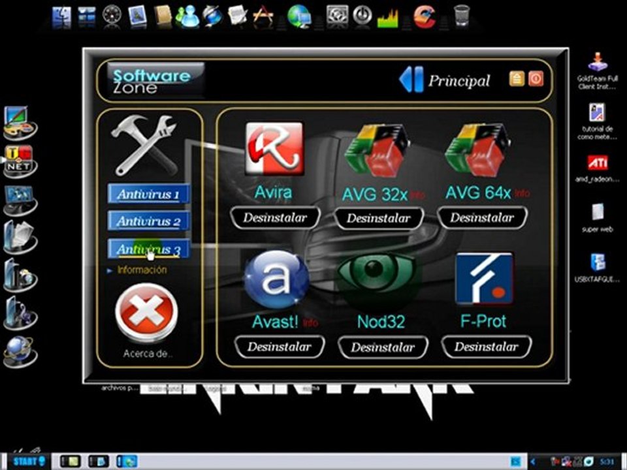Switch to the Antivirus 2 section
627x470 pixels.
[x=148, y=221]
